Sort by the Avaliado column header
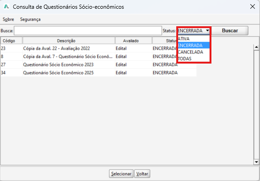260x181 pixels. [134, 41]
